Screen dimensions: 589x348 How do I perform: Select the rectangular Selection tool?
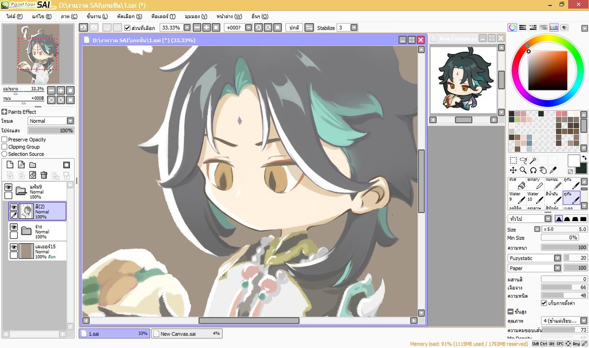coord(513,160)
